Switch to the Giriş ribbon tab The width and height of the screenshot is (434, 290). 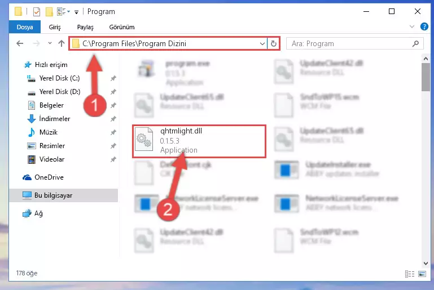(55, 27)
